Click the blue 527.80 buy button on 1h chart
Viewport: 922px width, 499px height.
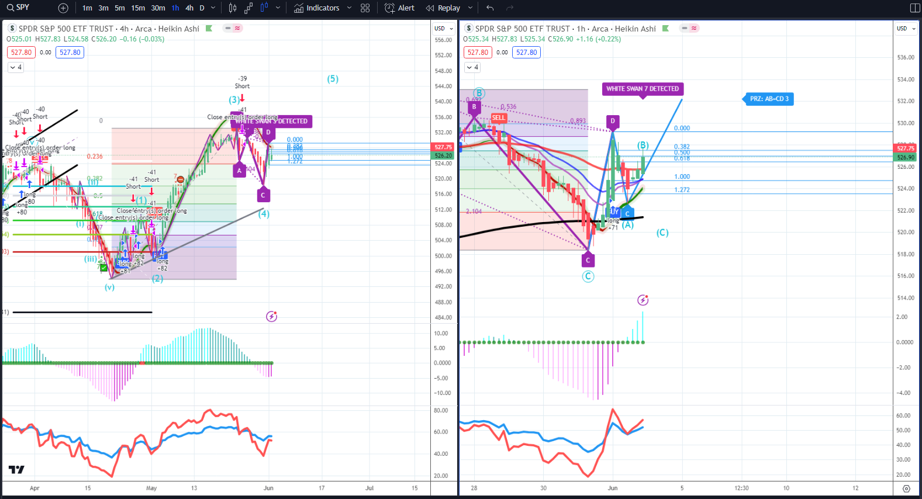click(x=527, y=53)
